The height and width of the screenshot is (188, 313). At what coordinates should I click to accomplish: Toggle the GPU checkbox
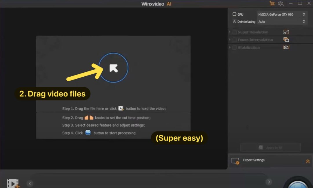pyautogui.click(x=234, y=14)
